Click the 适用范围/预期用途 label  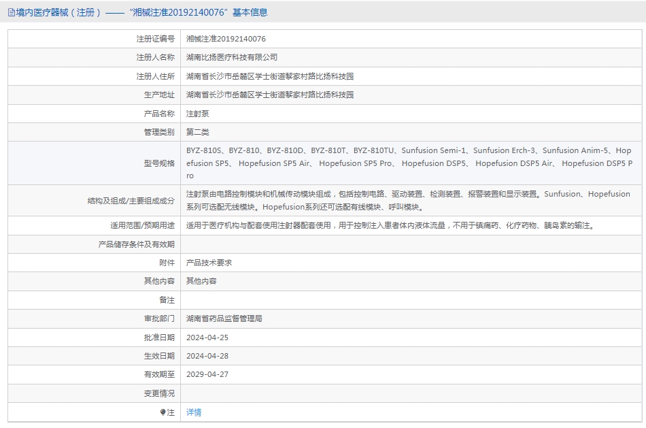[x=142, y=225]
